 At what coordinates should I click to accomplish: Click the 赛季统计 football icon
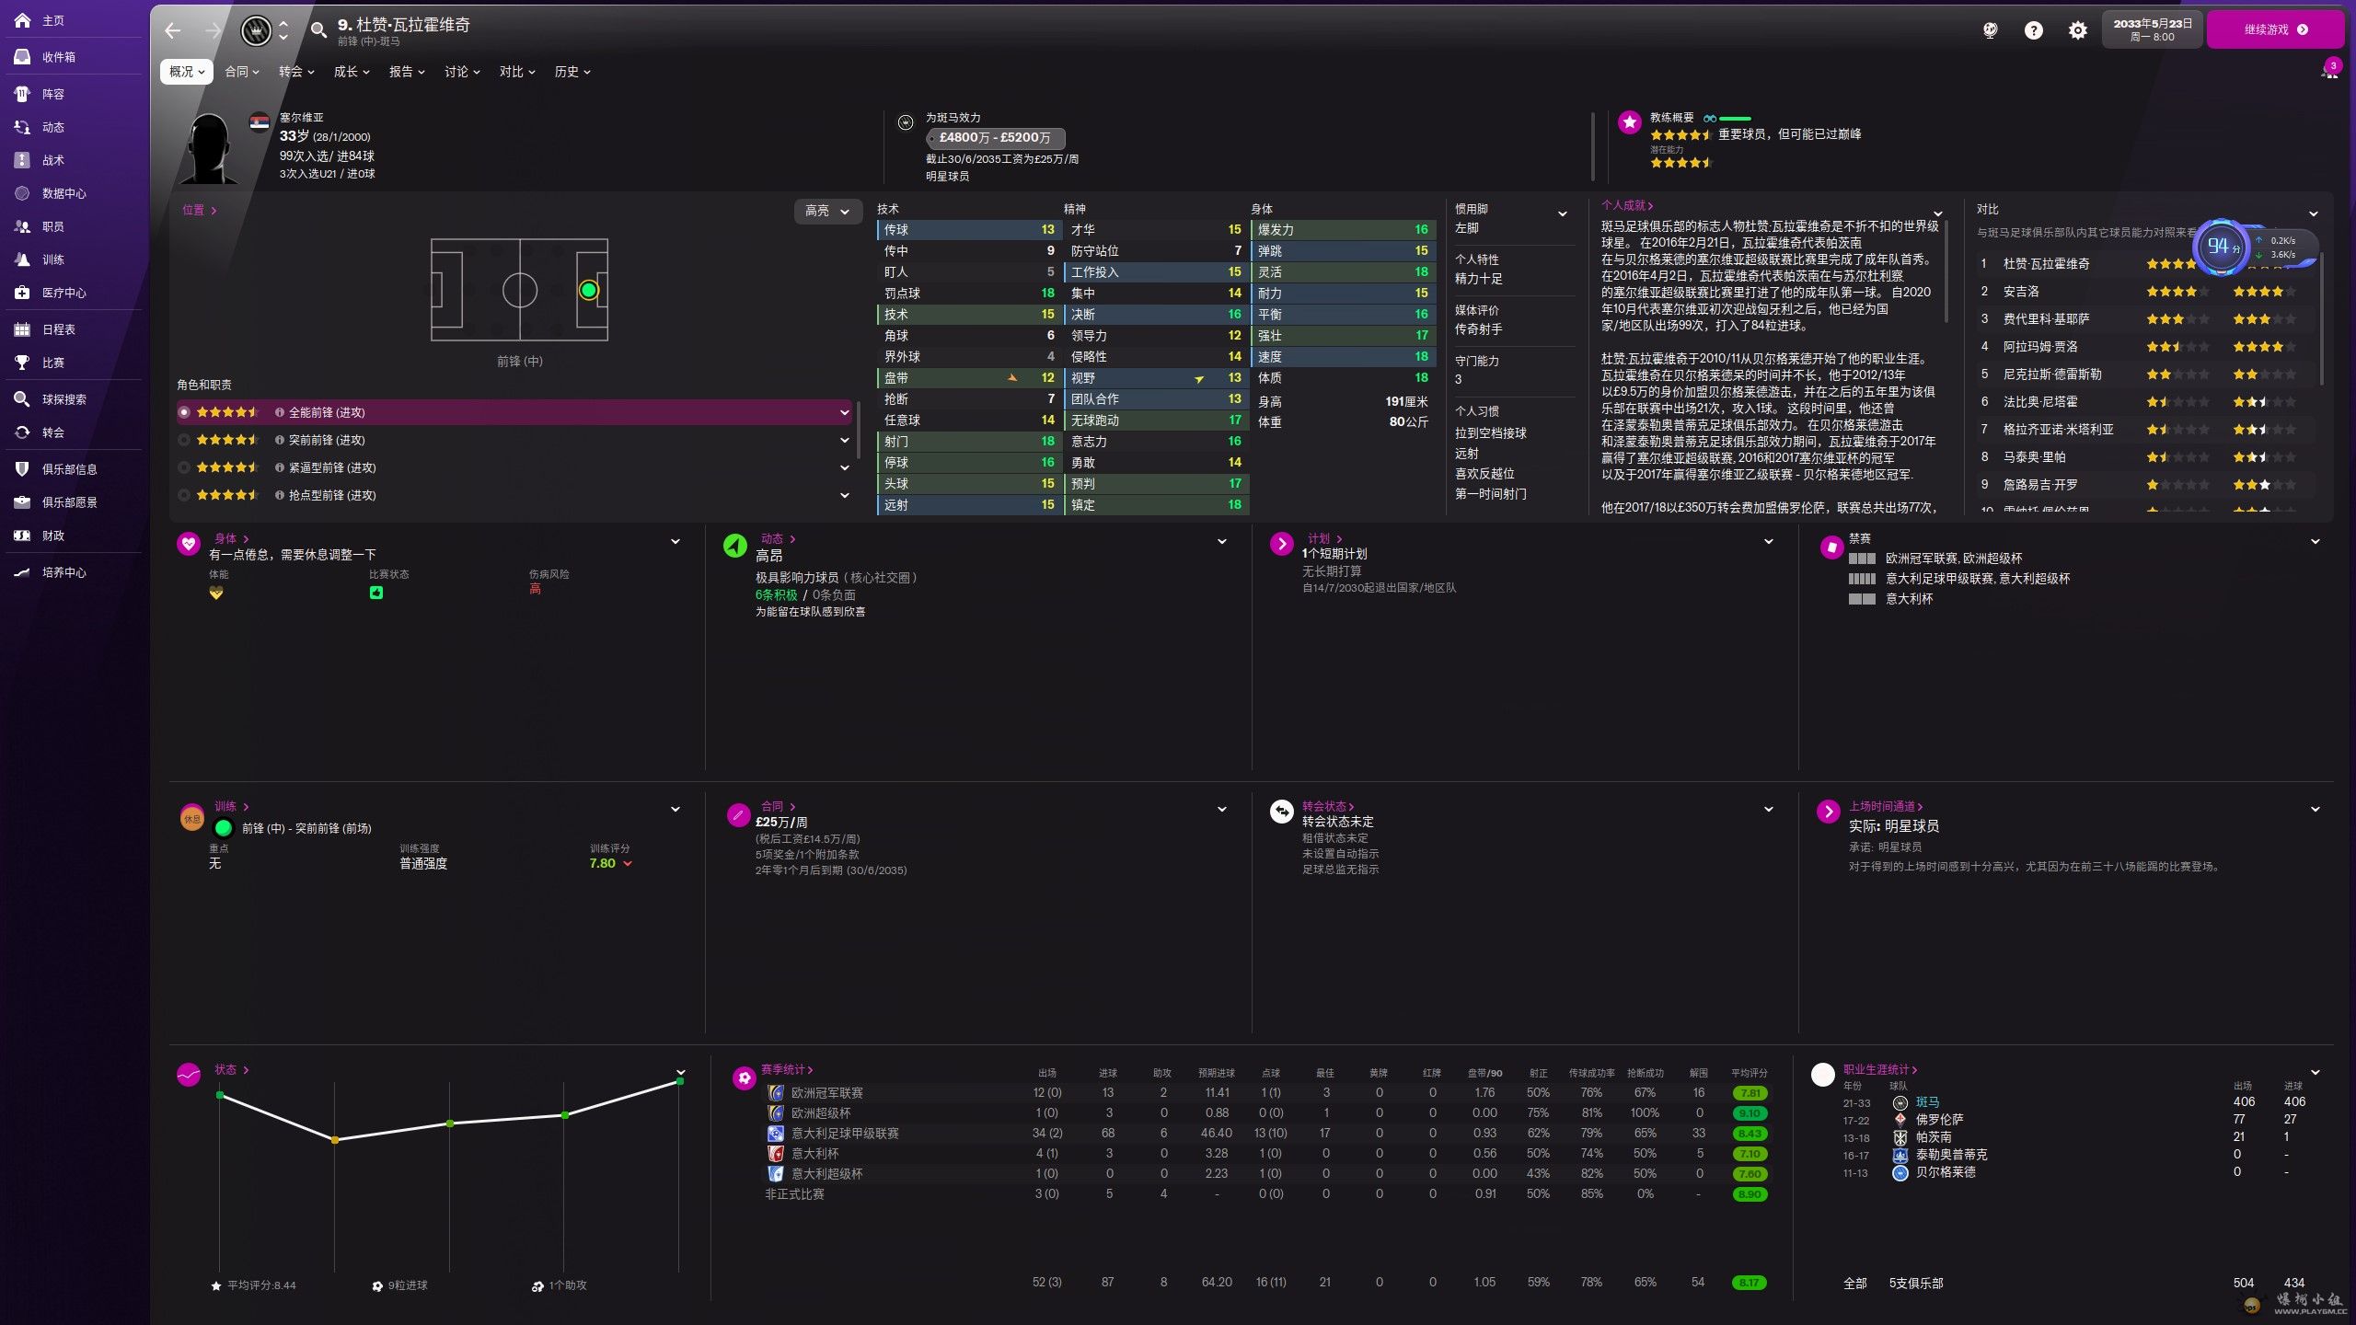pyautogui.click(x=744, y=1077)
